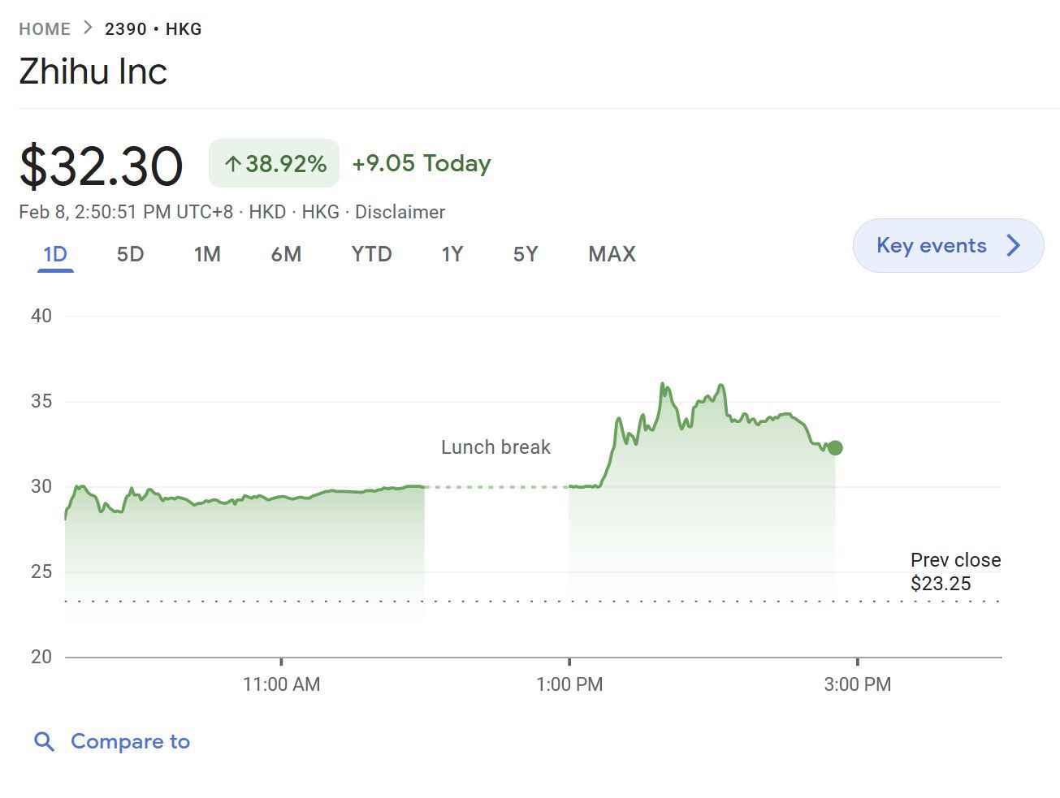Go to the HOME breadcrumb link

point(45,29)
